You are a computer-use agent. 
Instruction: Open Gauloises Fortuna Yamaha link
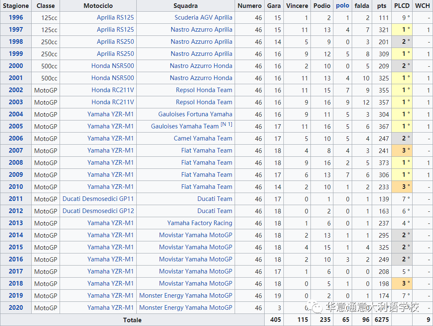(195, 114)
